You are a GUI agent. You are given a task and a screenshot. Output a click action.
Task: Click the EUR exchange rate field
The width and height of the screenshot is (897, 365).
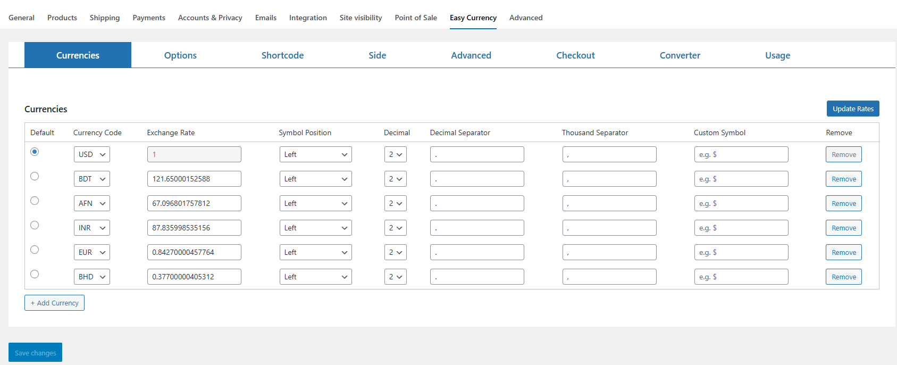(x=194, y=253)
